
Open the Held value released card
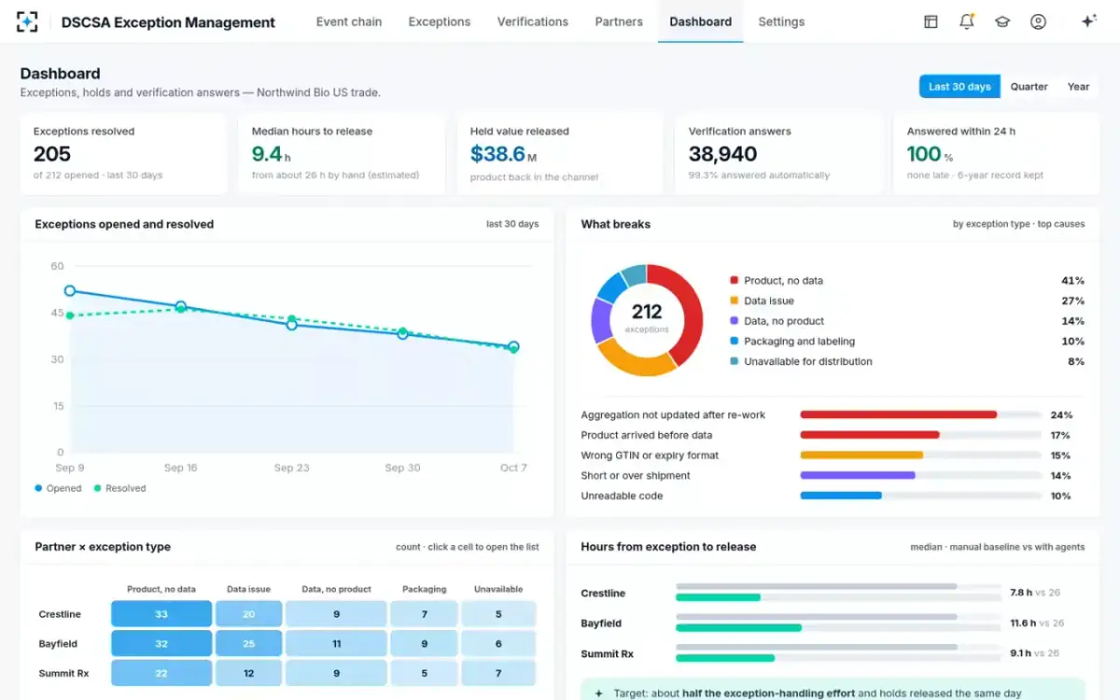560,154
